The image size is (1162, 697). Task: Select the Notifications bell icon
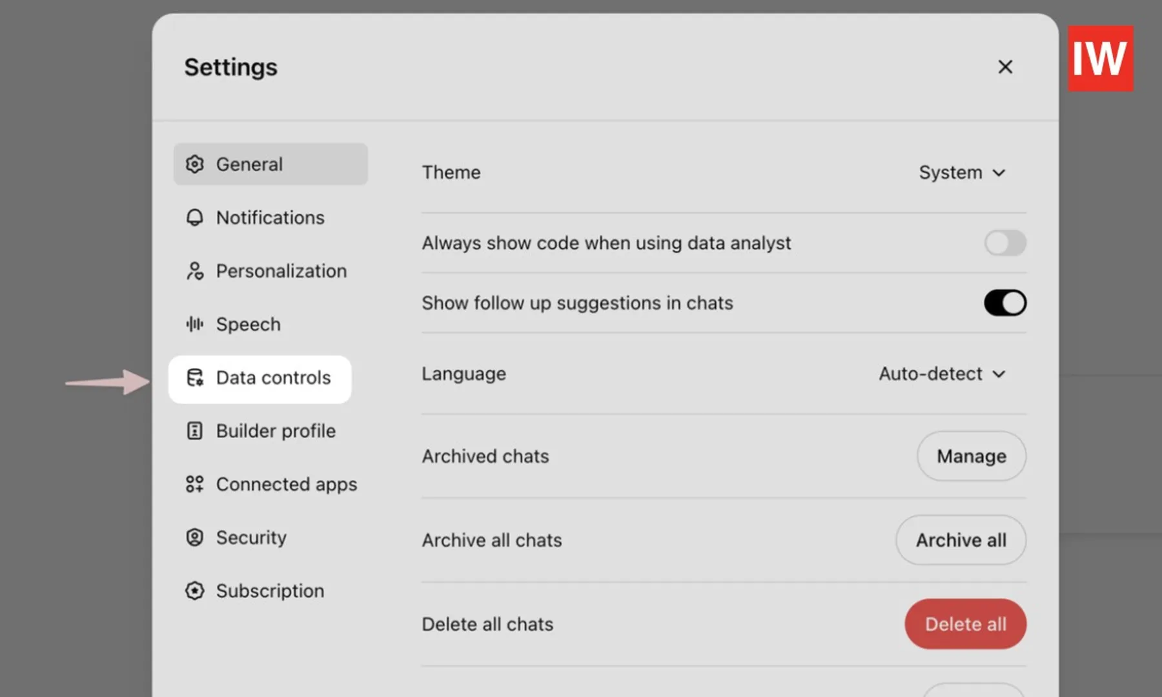pyautogui.click(x=194, y=217)
